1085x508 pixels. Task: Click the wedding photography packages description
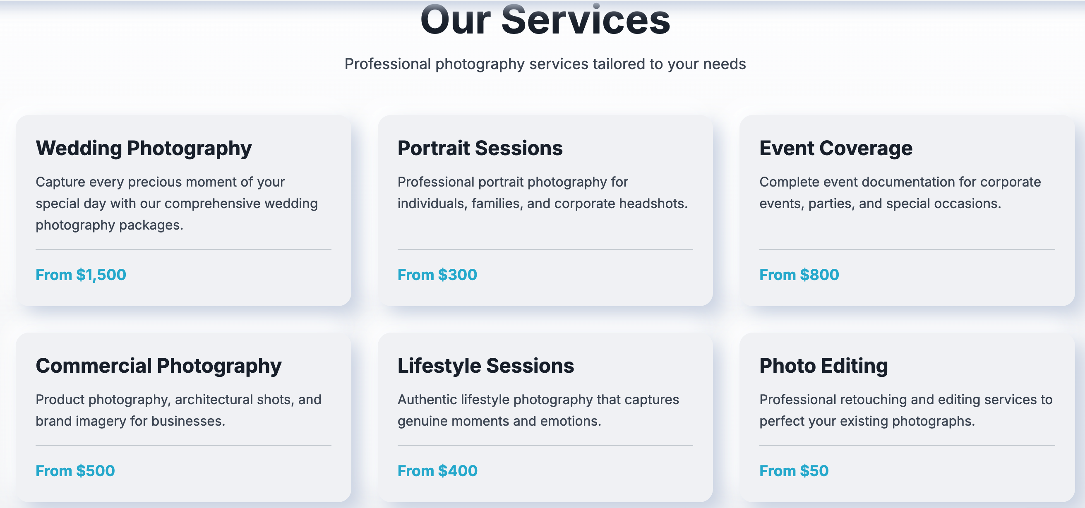176,204
